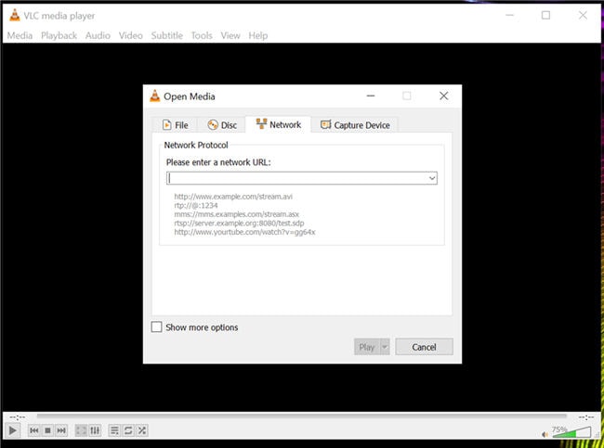604x448 pixels.
Task: Open the Video menu
Action: (131, 35)
